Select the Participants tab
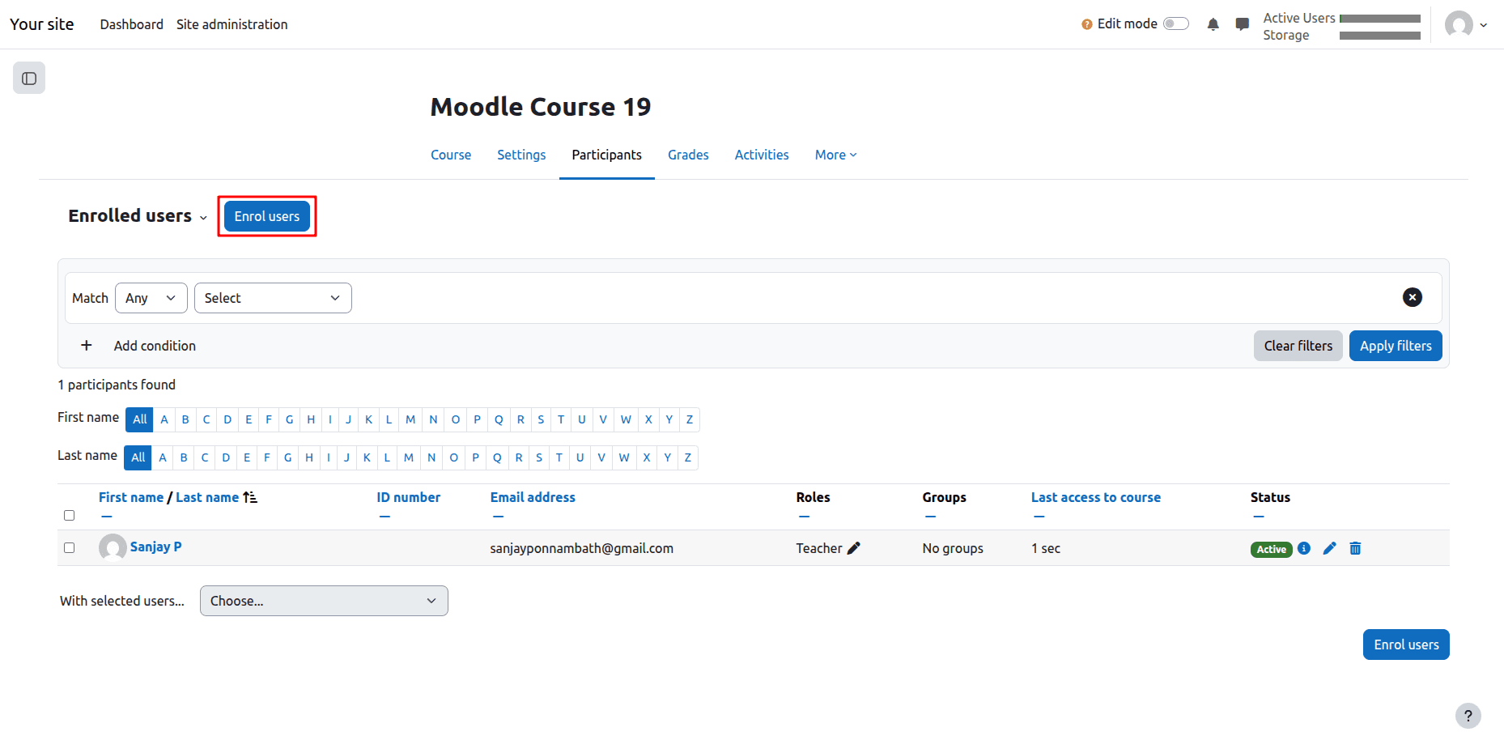This screenshot has height=753, width=1504. [x=606, y=155]
